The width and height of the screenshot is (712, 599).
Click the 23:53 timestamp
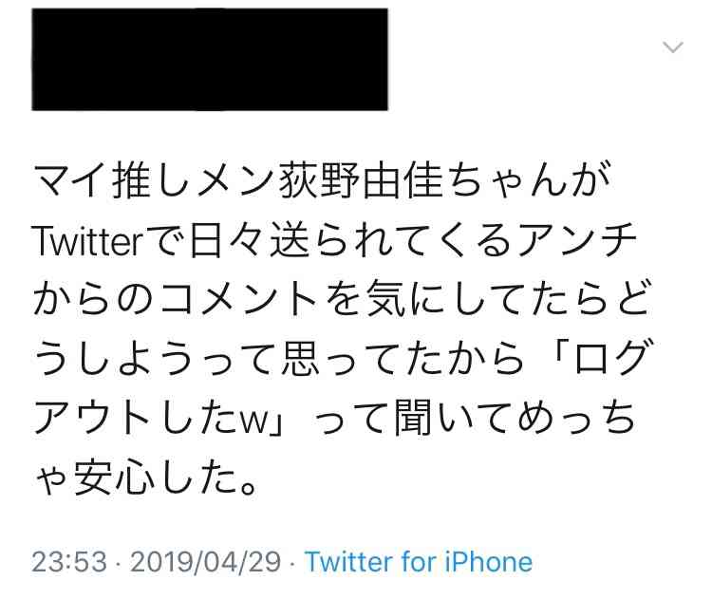coord(69,562)
